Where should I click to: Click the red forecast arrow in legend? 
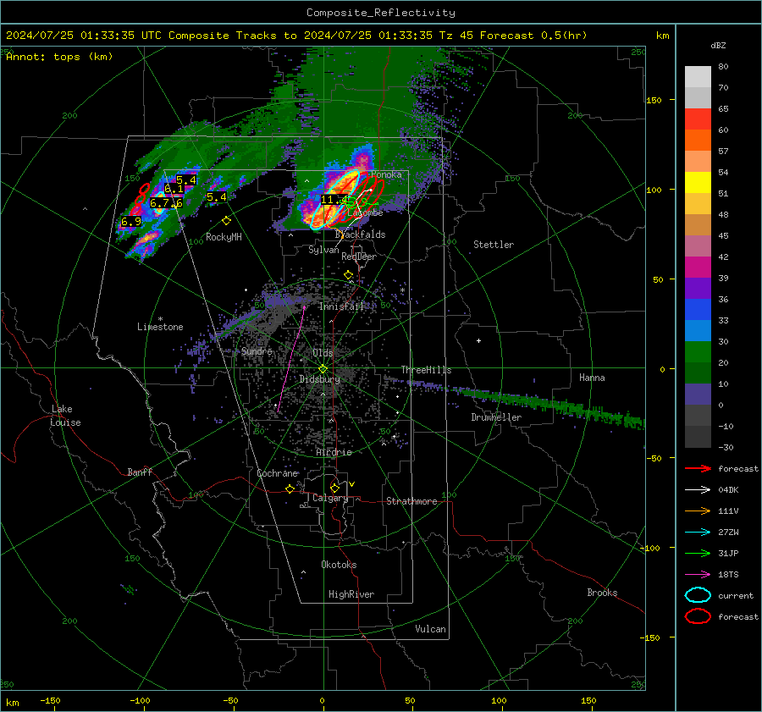click(x=698, y=468)
